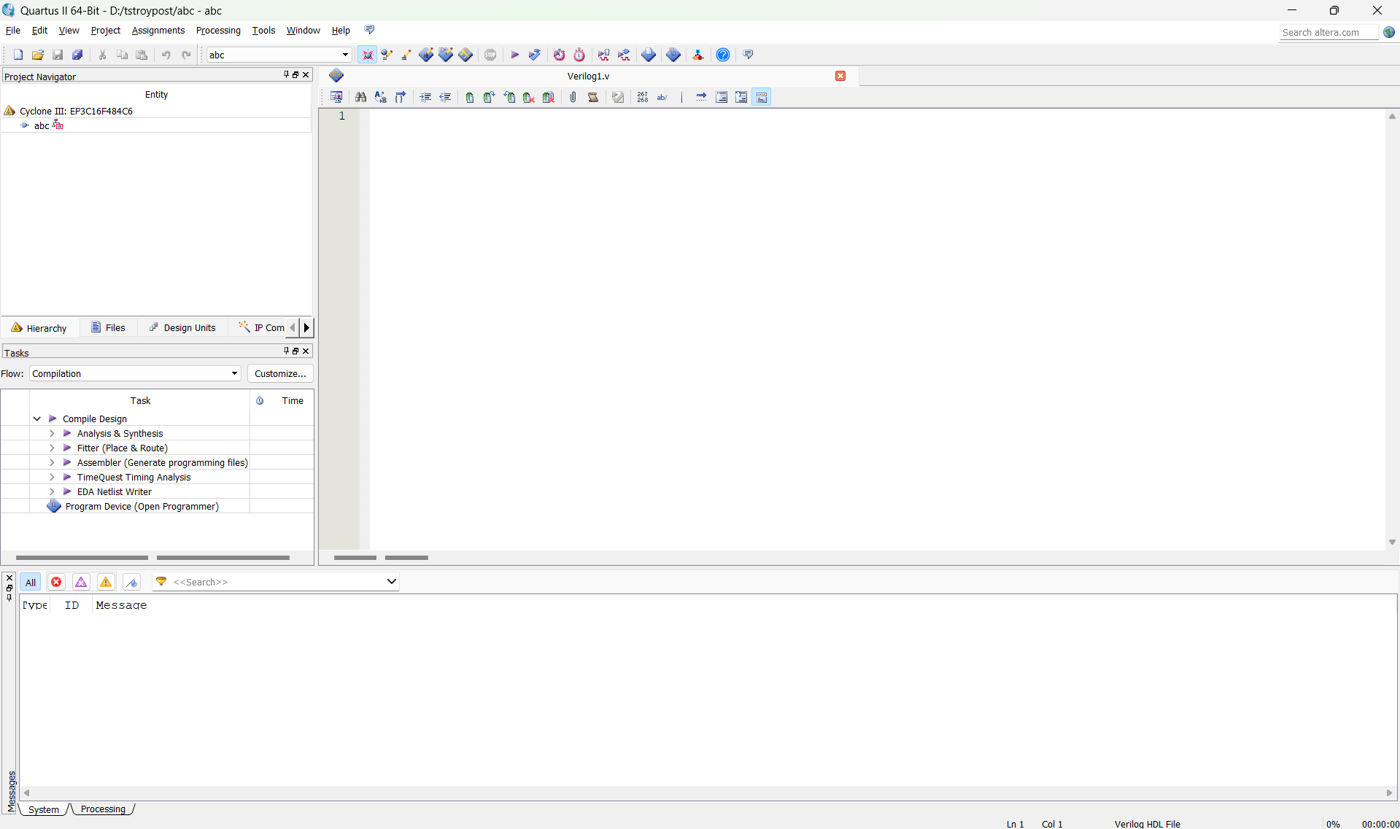This screenshot has height=829, width=1400.
Task: Expand Assembler task row
Action: (x=52, y=462)
